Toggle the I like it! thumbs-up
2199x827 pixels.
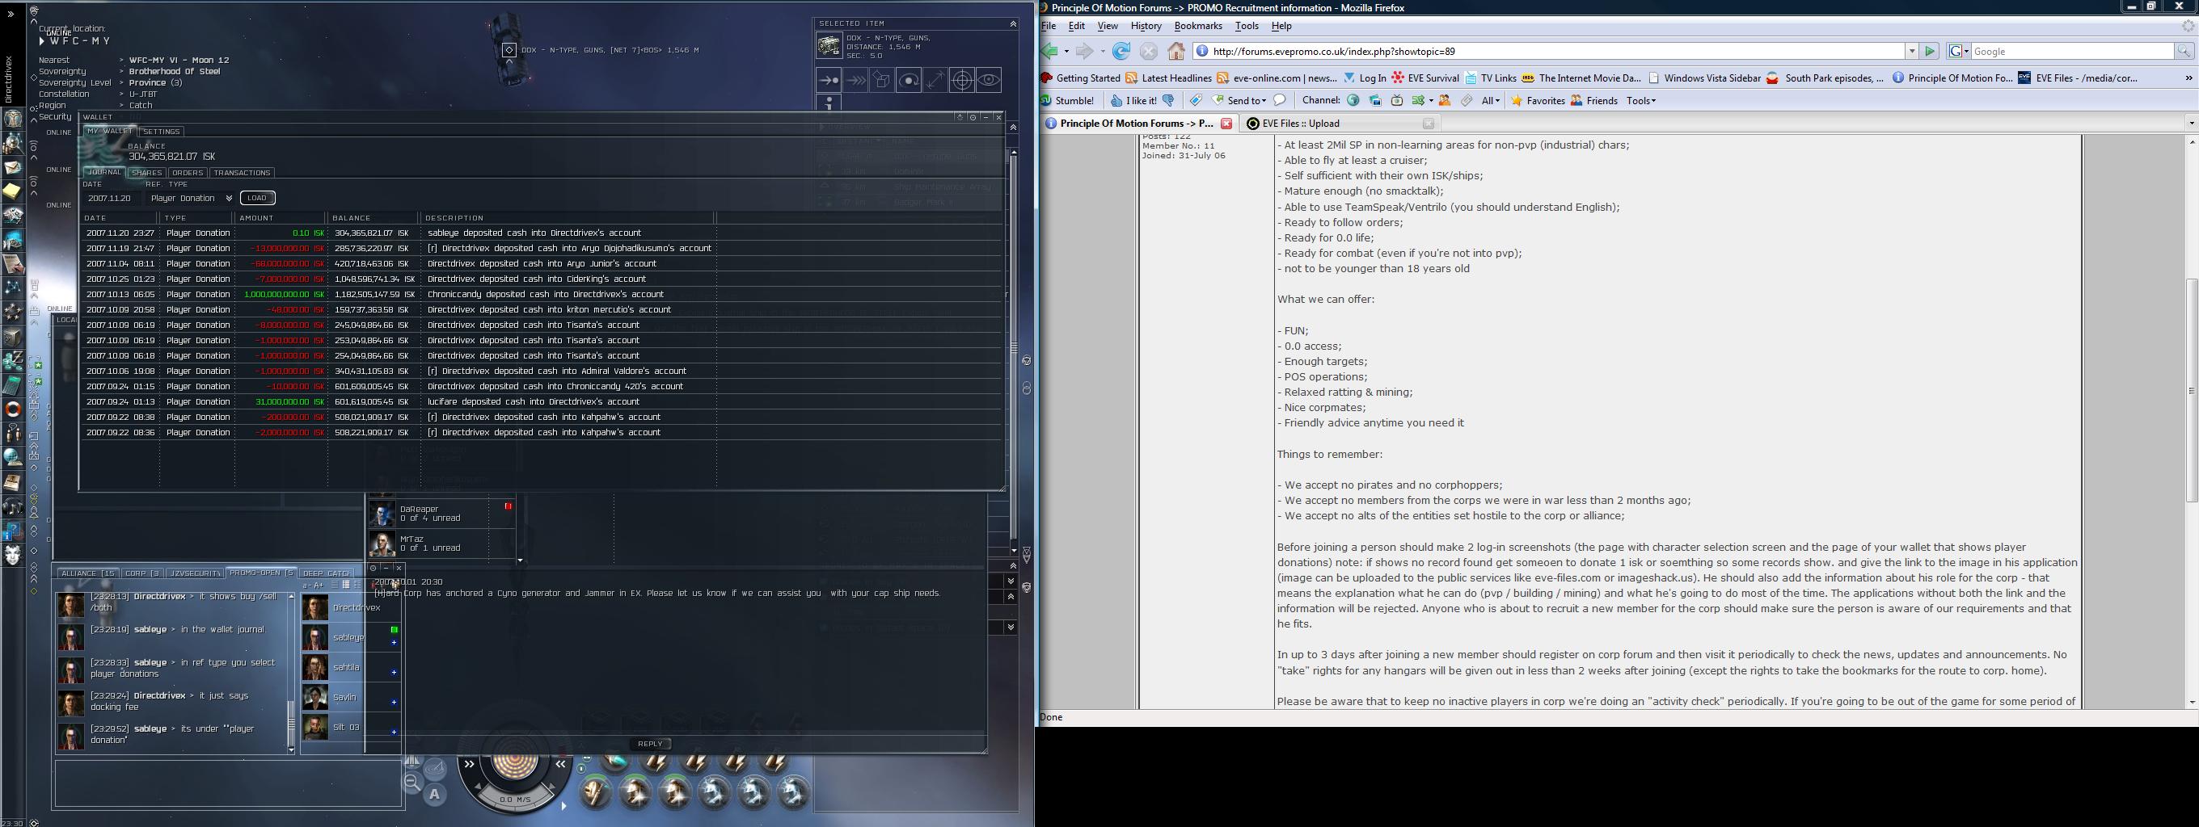1133,101
